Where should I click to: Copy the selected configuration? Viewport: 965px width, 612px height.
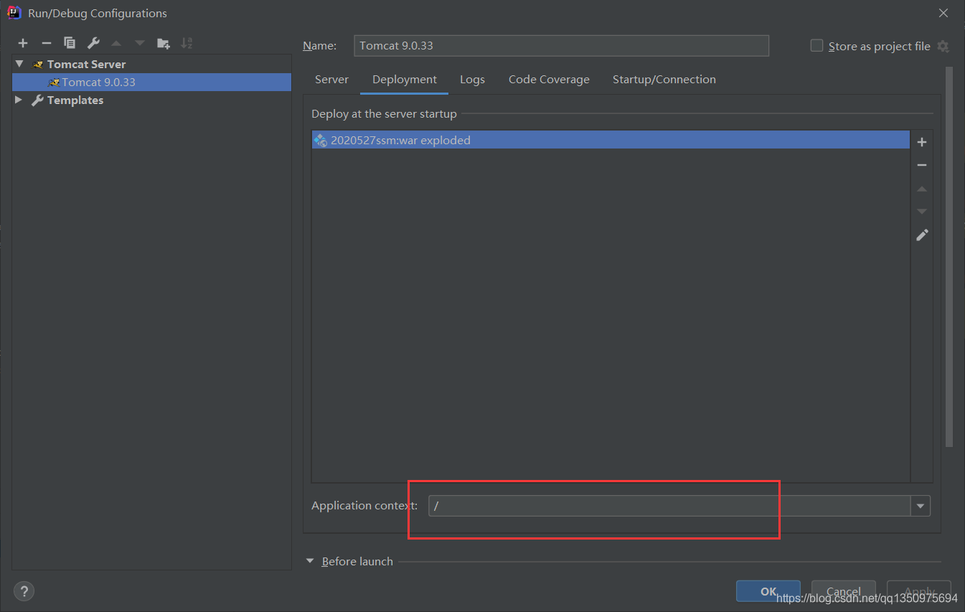point(70,43)
